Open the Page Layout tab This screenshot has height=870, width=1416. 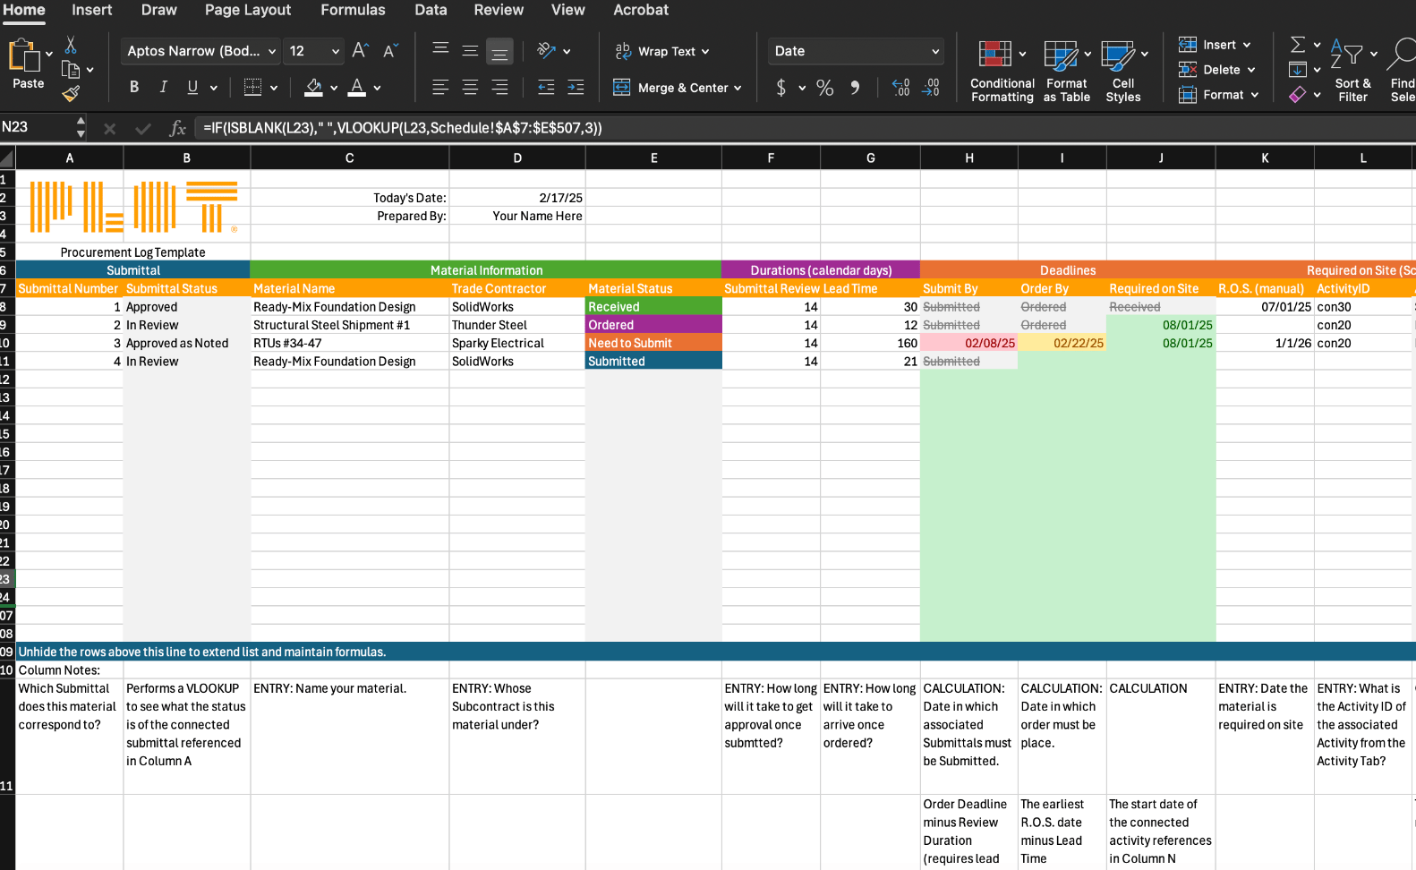click(x=248, y=10)
